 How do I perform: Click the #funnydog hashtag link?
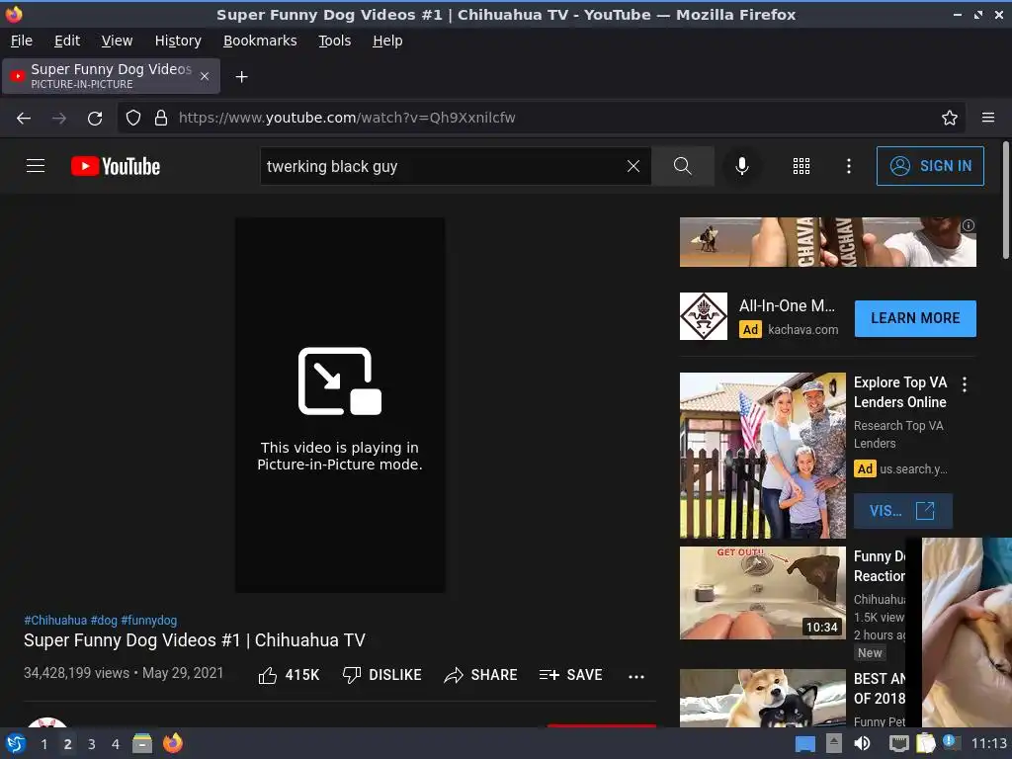tap(149, 621)
